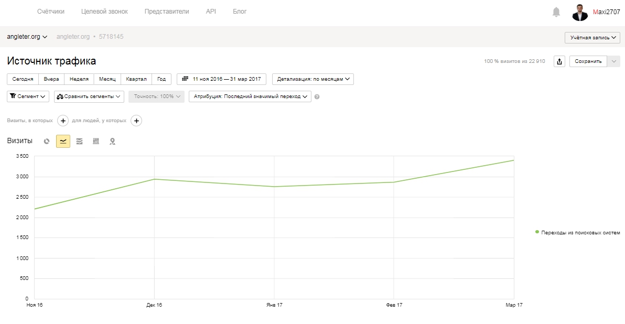Select the Квартал period button

pyautogui.click(x=136, y=79)
